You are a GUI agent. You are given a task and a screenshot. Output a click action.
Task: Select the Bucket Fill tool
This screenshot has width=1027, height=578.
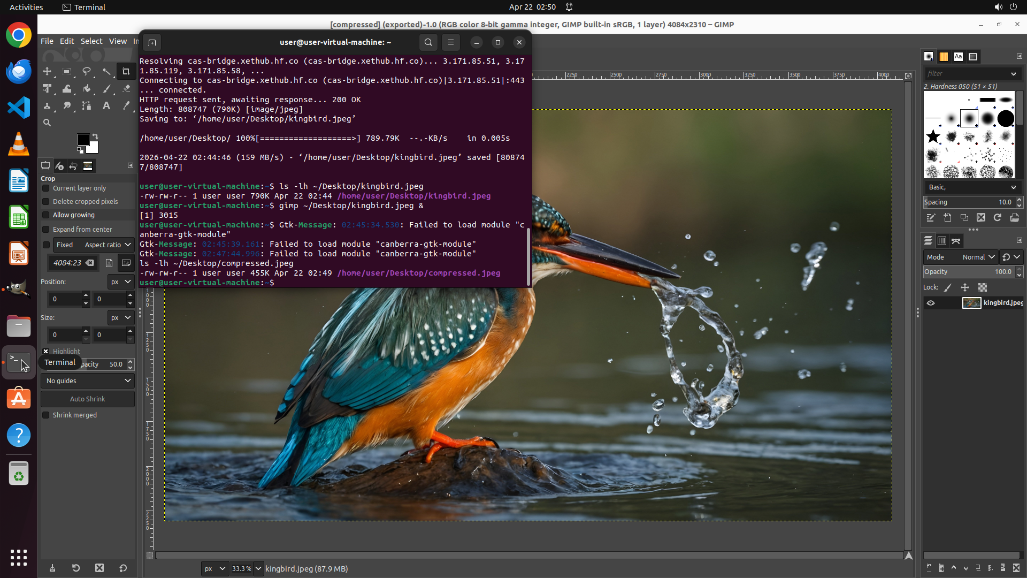click(87, 89)
